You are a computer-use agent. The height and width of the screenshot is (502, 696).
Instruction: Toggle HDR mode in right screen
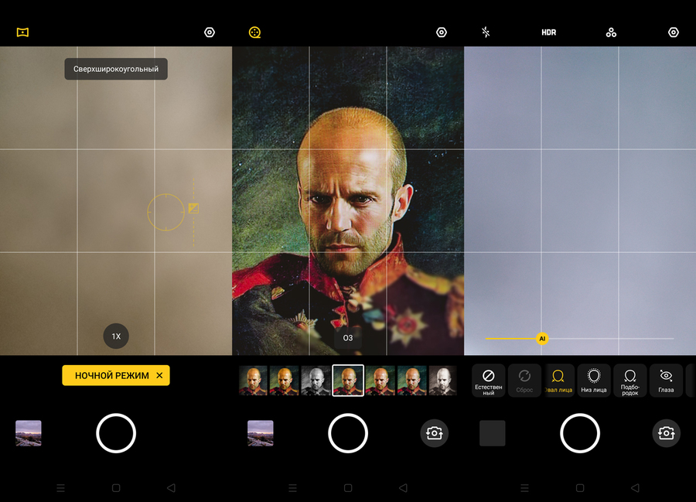[548, 32]
